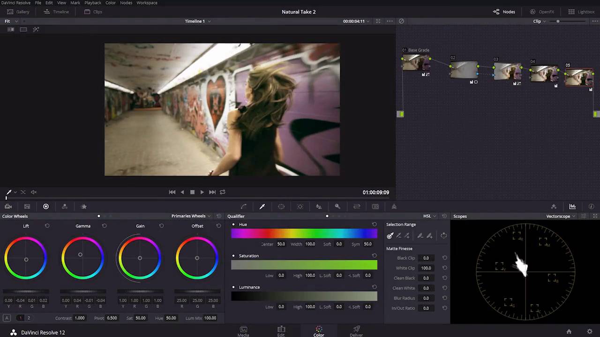This screenshot has height=337, width=600.
Task: Select node 05 thumbnail
Action: 579,77
